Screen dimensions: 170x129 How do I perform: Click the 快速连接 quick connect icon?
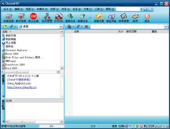pyautogui.click(x=9, y=18)
